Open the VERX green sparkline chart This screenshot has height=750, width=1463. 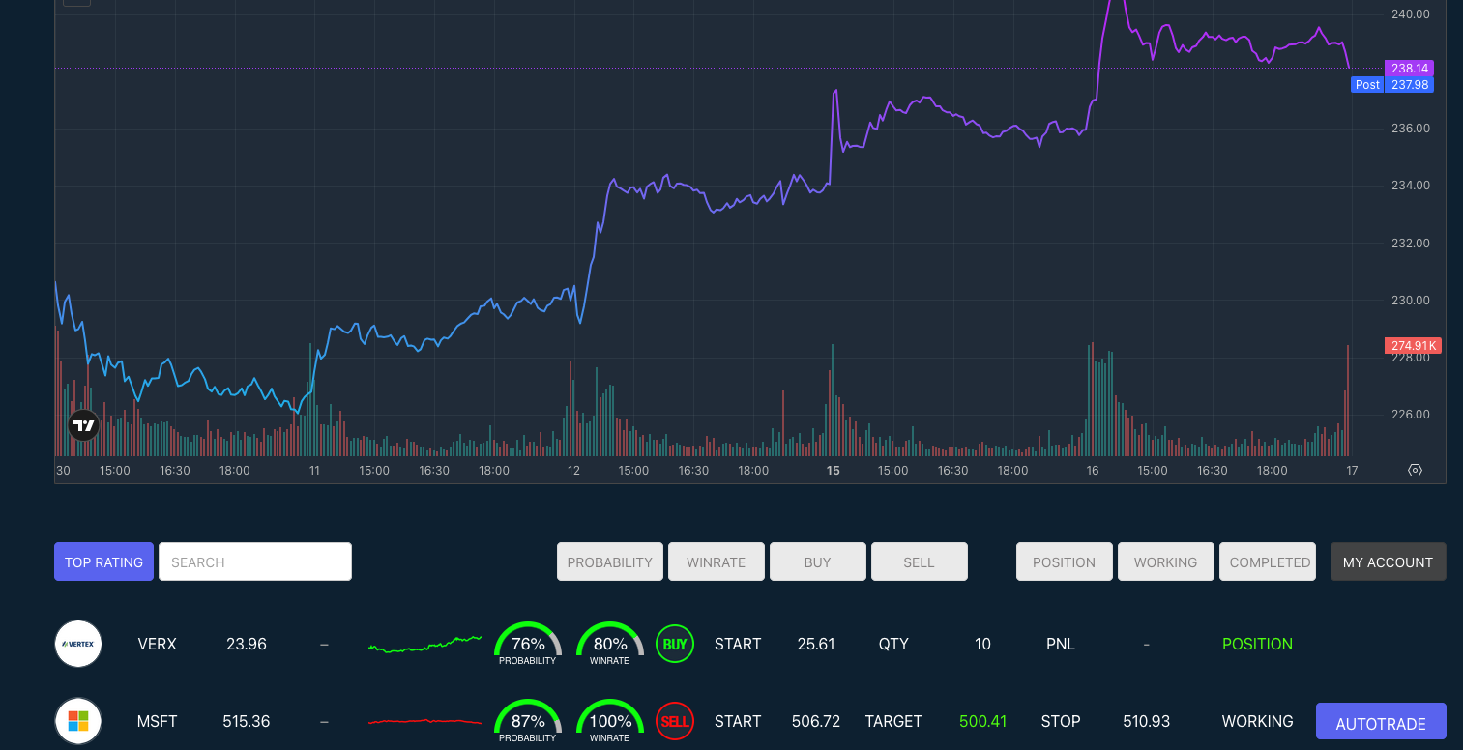click(x=424, y=644)
